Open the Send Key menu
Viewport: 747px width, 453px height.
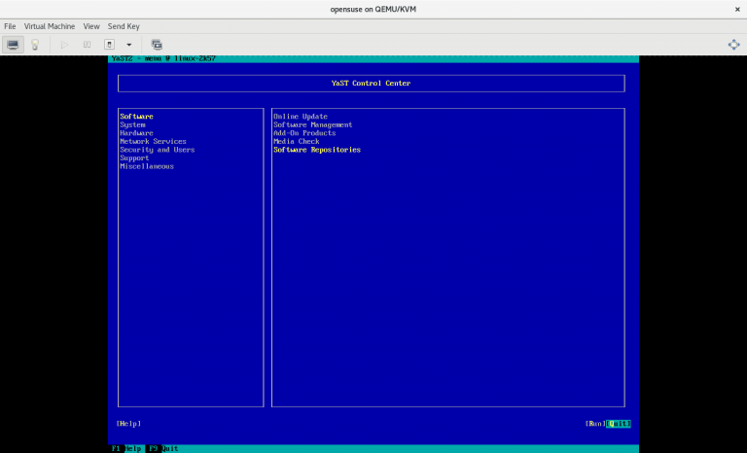124,26
